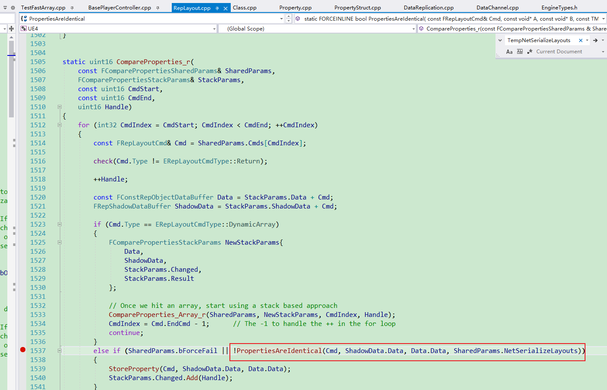
Task: Click the comment 'Once we hit an array'
Action: click(223, 306)
